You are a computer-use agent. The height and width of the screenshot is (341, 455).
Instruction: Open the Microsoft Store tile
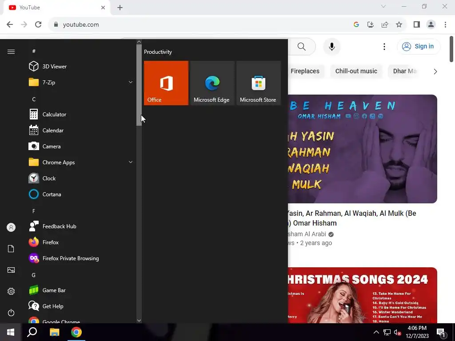[259, 83]
